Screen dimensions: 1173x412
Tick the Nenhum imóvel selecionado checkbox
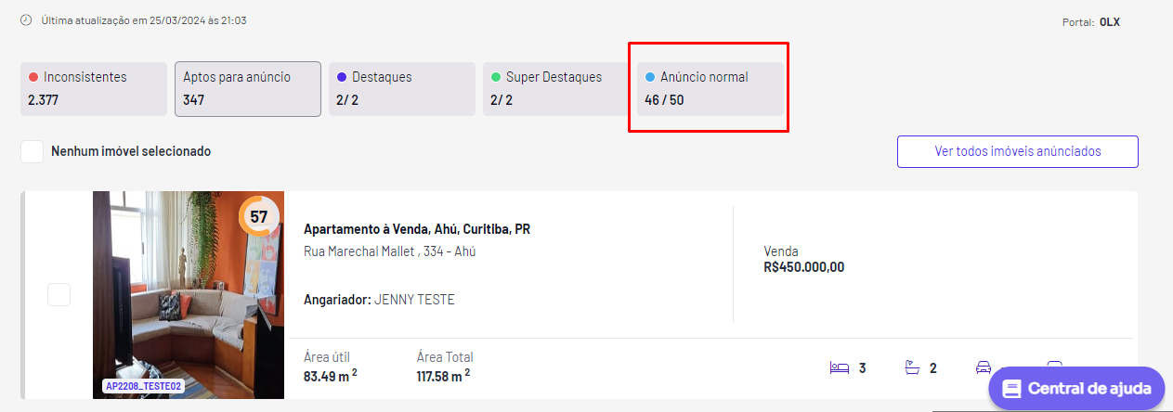pos(33,151)
